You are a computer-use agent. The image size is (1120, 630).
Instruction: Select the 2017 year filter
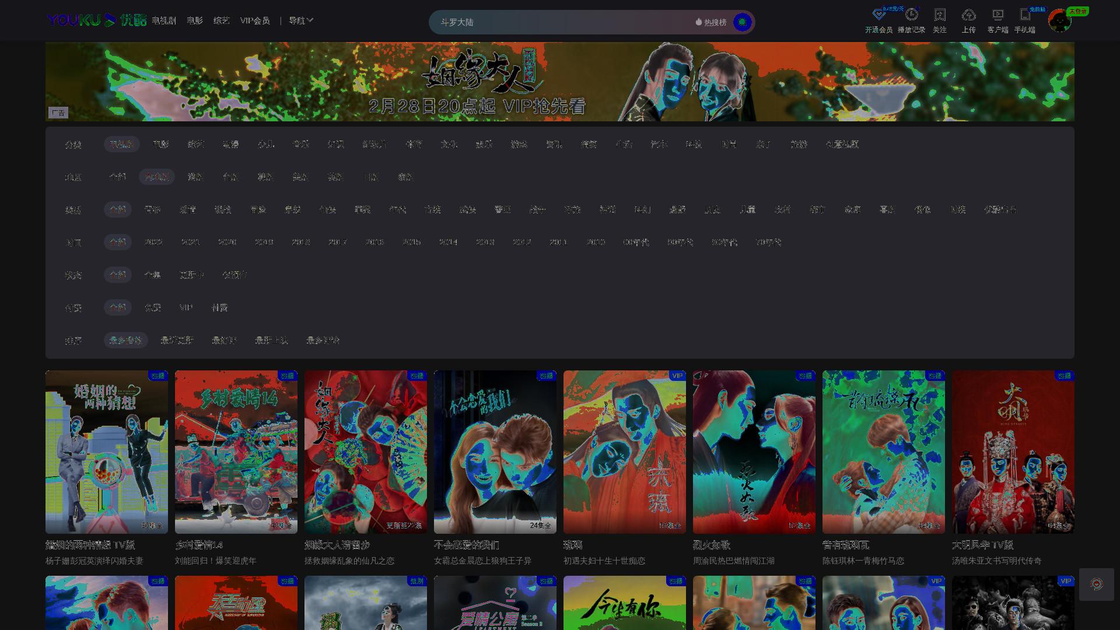coord(338,242)
